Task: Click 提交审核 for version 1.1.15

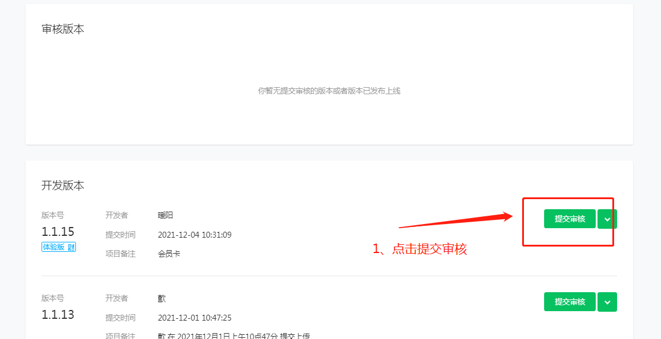Action: pos(570,219)
